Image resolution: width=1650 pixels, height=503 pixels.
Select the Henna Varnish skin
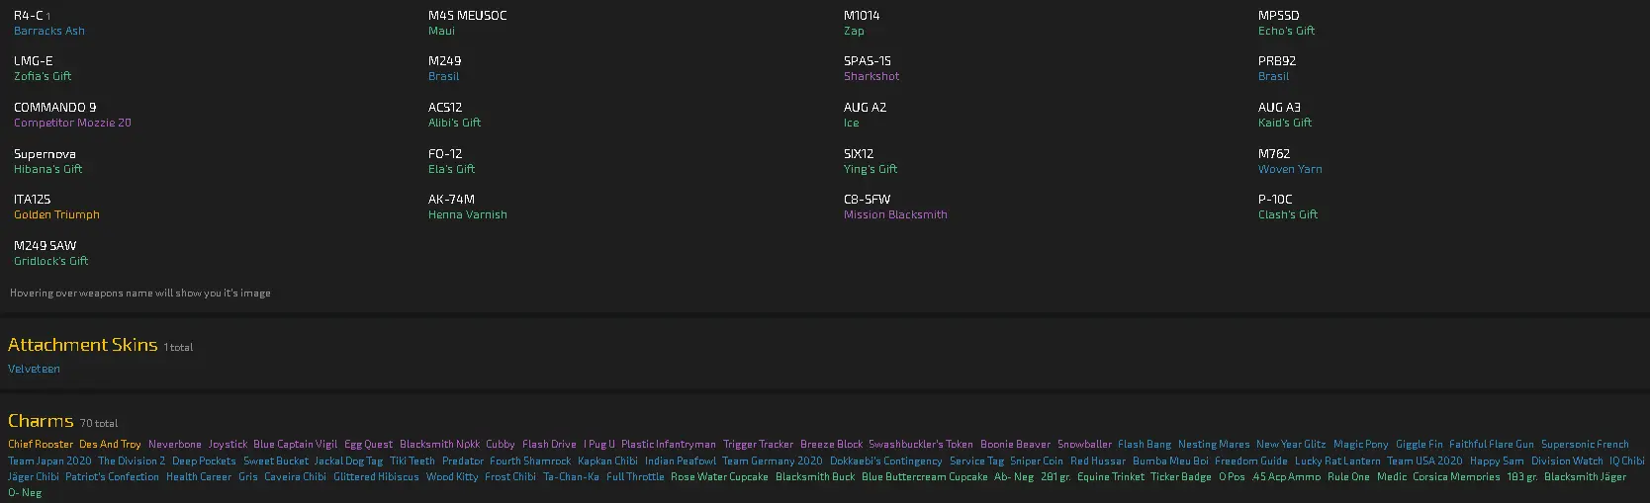coord(467,214)
